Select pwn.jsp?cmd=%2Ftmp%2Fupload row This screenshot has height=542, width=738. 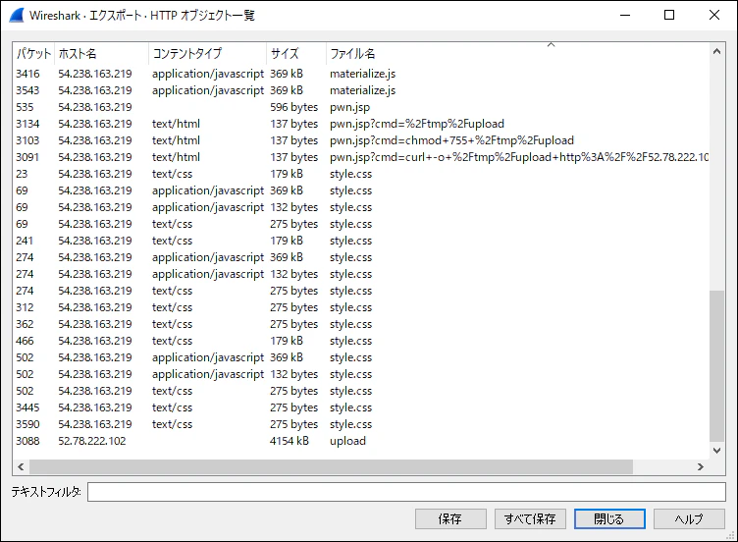point(360,124)
